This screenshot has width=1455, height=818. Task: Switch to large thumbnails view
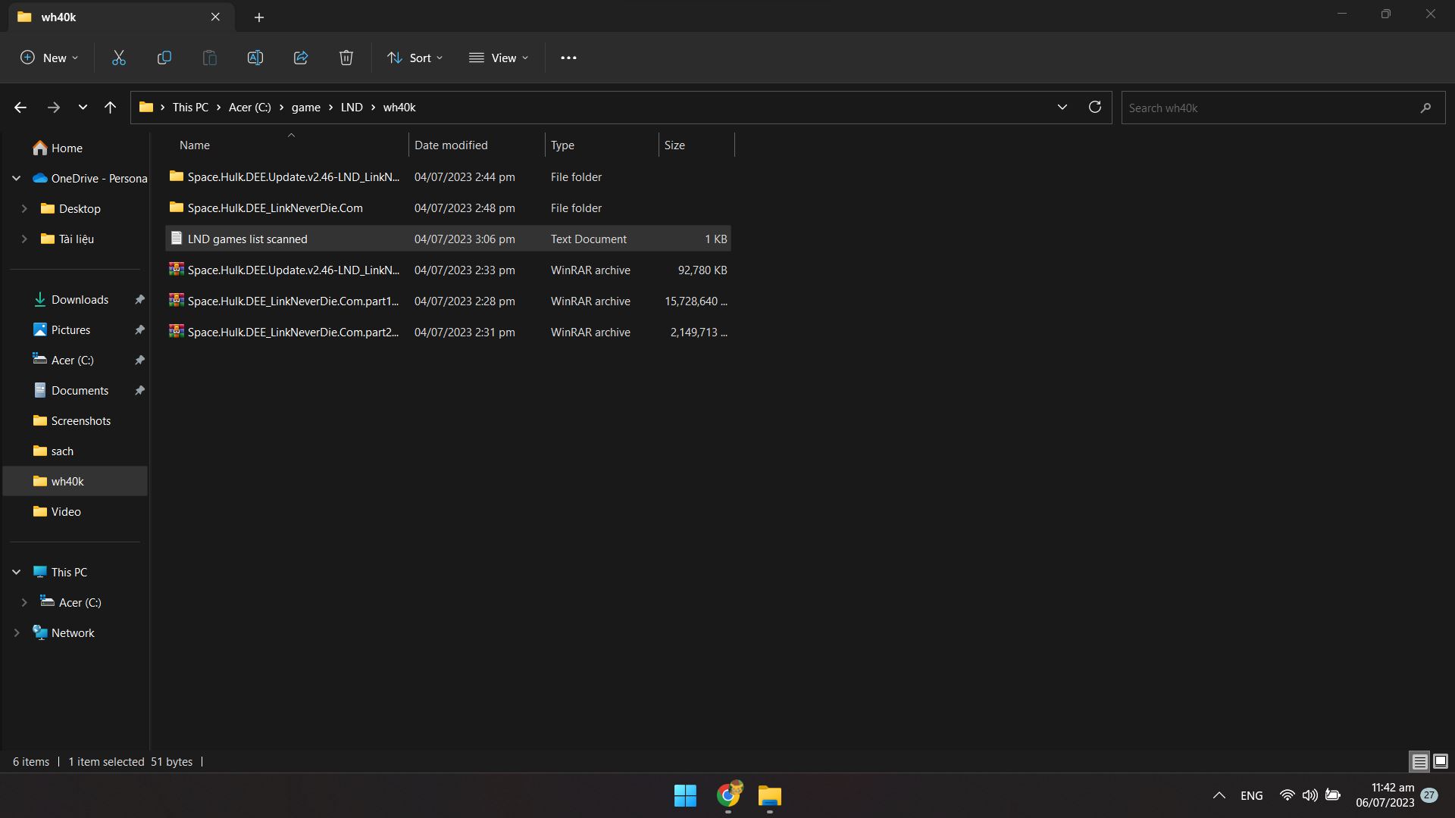coord(1441,761)
